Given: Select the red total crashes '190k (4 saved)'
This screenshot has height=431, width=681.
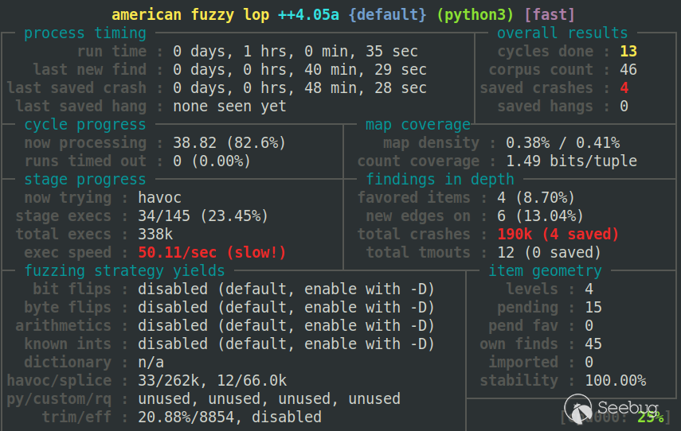Looking at the screenshot, I should point(558,234).
